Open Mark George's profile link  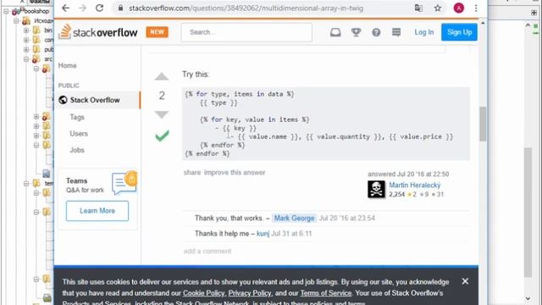[x=294, y=219]
